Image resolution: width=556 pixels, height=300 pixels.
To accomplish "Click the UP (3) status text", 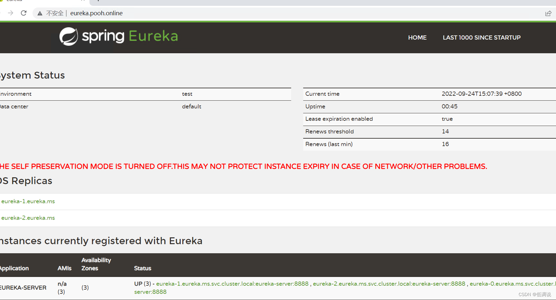I will [x=143, y=284].
